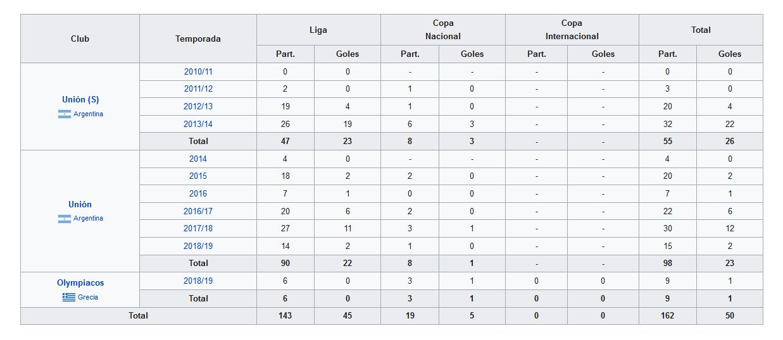Open the 2017/18 season link
The width and height of the screenshot is (783, 340).
point(198,229)
